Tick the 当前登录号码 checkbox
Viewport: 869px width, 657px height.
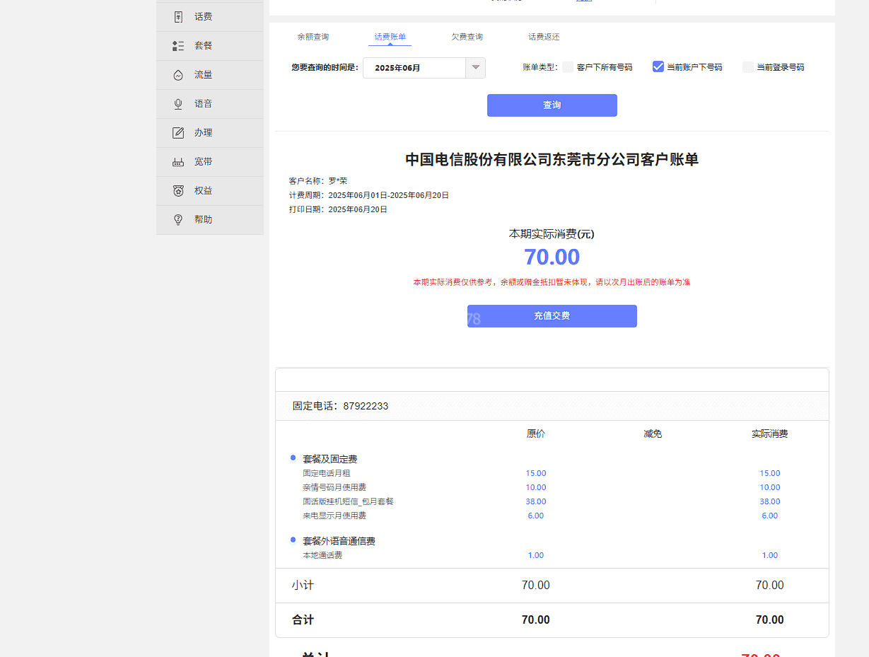(x=748, y=67)
